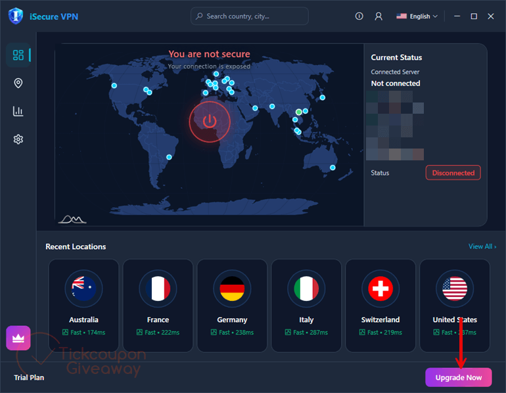The height and width of the screenshot is (393, 506).
Task: Open the View All locations link
Action: [x=482, y=246]
